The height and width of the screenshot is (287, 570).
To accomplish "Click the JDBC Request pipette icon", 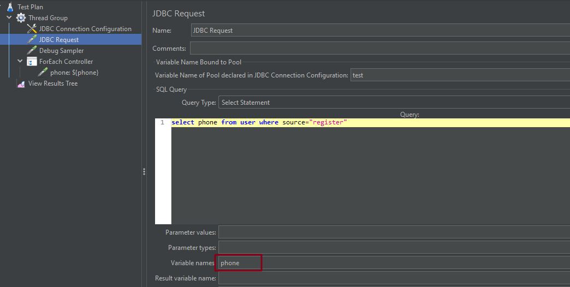I will pos(32,40).
